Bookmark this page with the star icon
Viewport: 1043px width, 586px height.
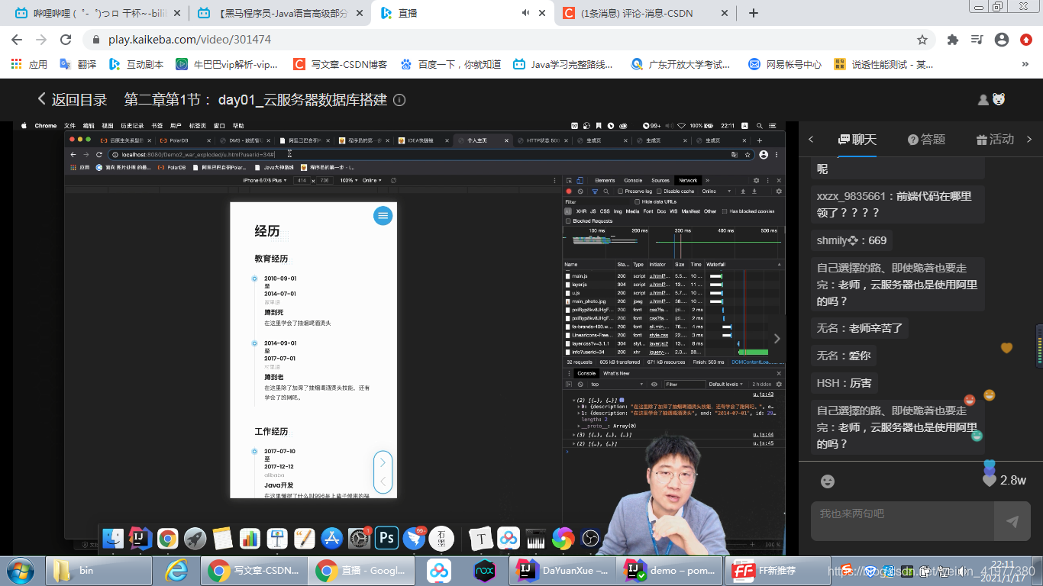tap(922, 40)
